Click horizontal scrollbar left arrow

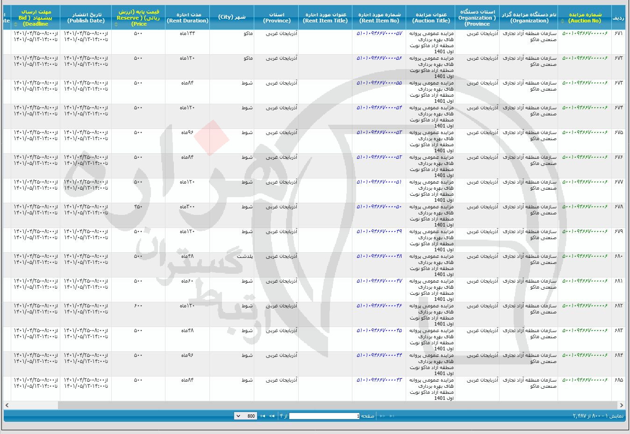[7, 405]
